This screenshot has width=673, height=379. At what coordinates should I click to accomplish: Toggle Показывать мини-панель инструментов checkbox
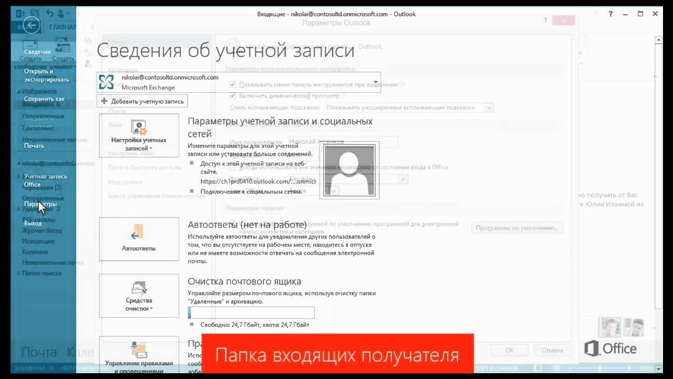coord(232,84)
